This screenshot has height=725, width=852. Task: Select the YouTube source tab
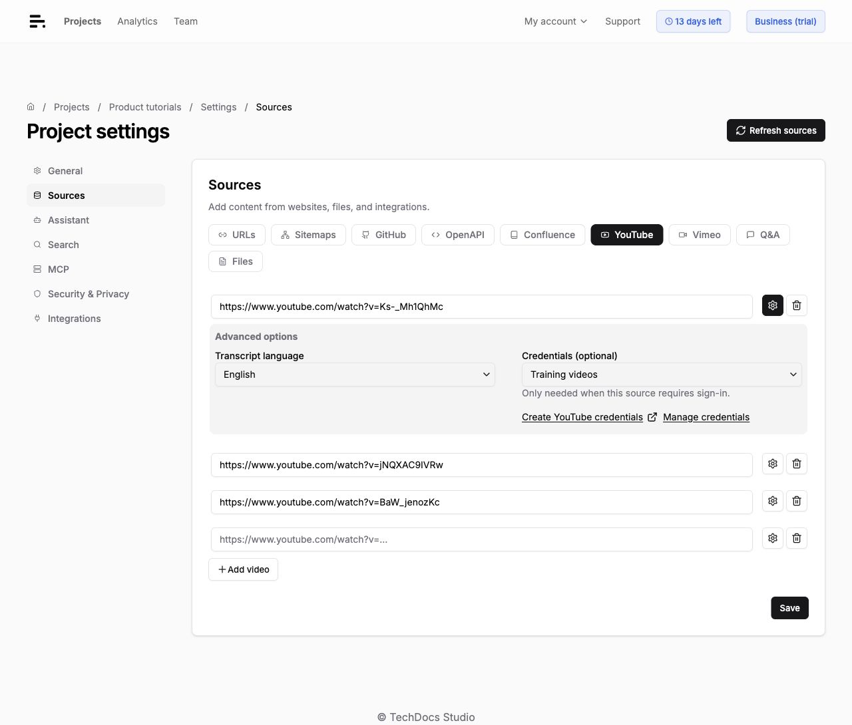[x=627, y=235]
